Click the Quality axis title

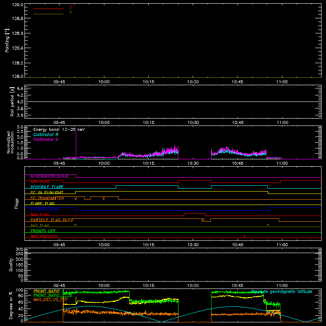pyautogui.click(x=11, y=265)
